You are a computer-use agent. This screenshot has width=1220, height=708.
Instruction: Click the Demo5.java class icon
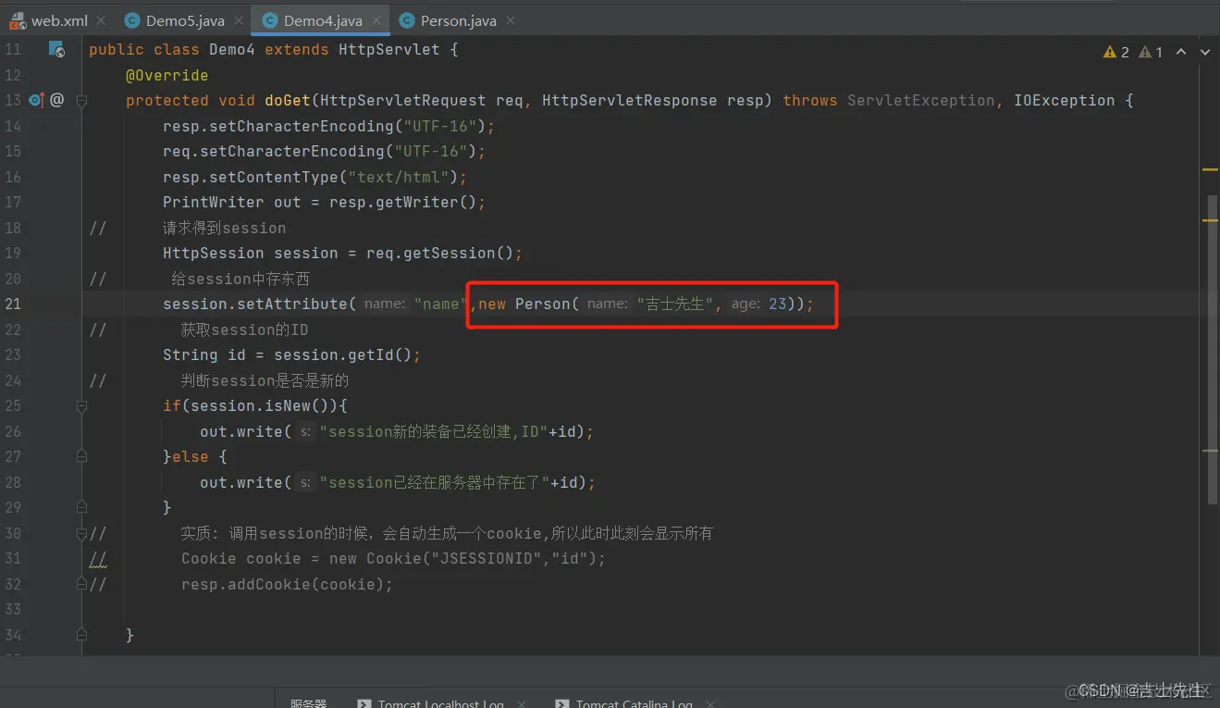click(132, 20)
